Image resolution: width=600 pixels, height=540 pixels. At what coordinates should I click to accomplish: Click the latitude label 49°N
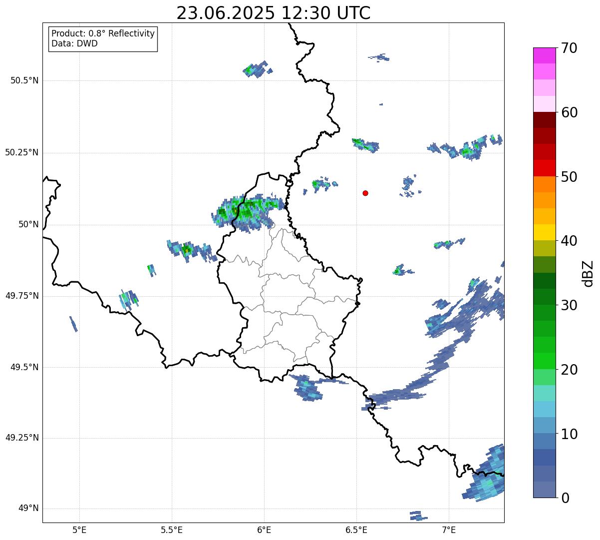tap(28, 509)
